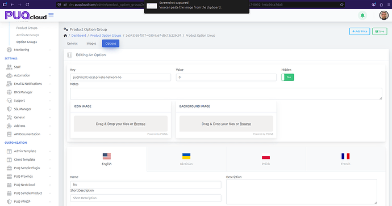The width and height of the screenshot is (392, 206).
Task: Click the PUQ Nextcloud icon
Action: point(9,185)
